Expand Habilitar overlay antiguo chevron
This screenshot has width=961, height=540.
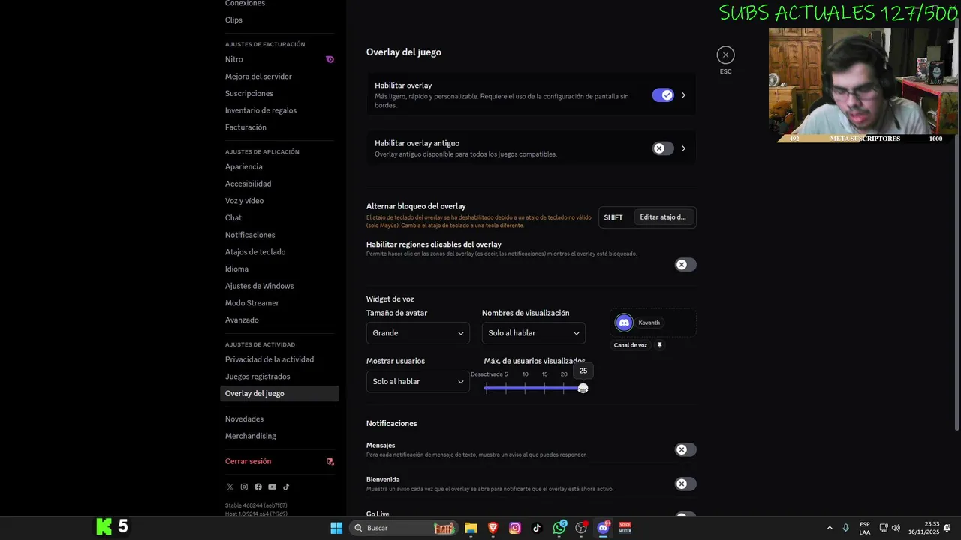[683, 148]
